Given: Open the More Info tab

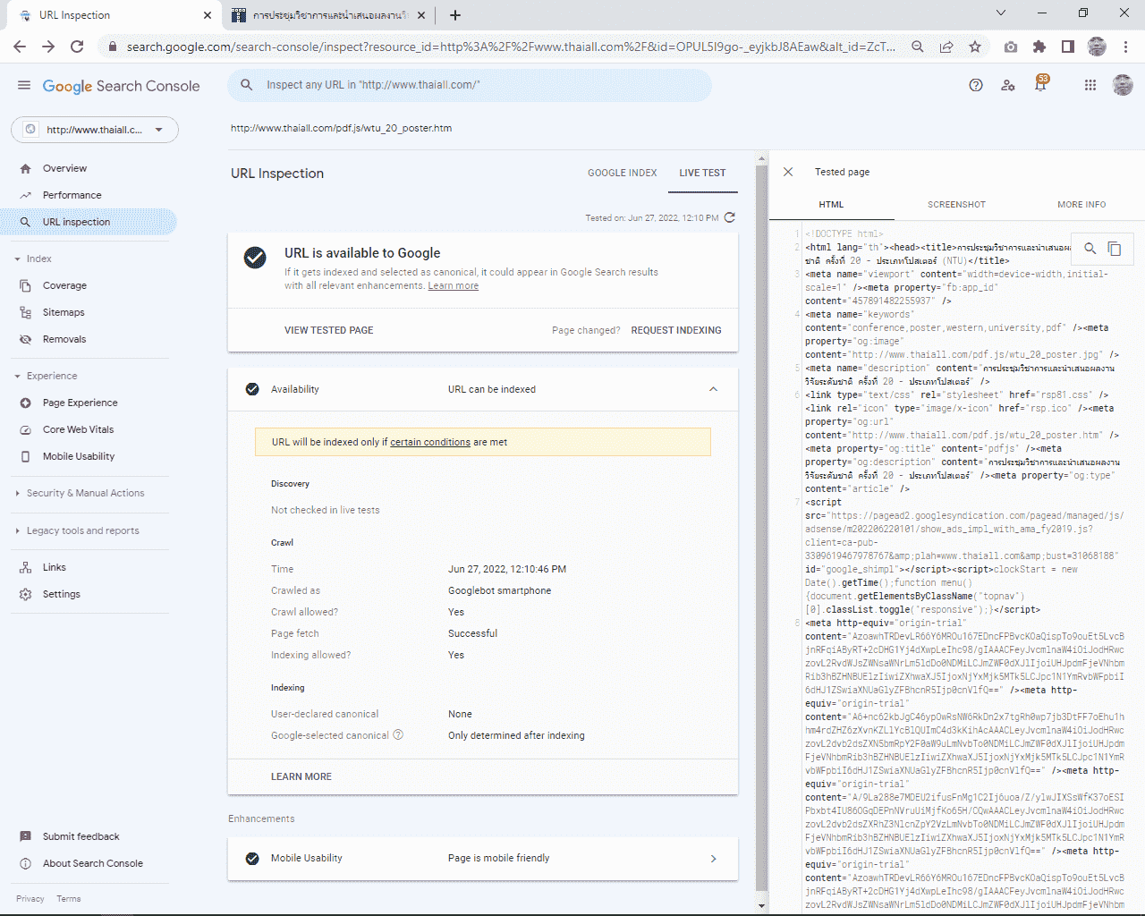Looking at the screenshot, I should (1081, 205).
